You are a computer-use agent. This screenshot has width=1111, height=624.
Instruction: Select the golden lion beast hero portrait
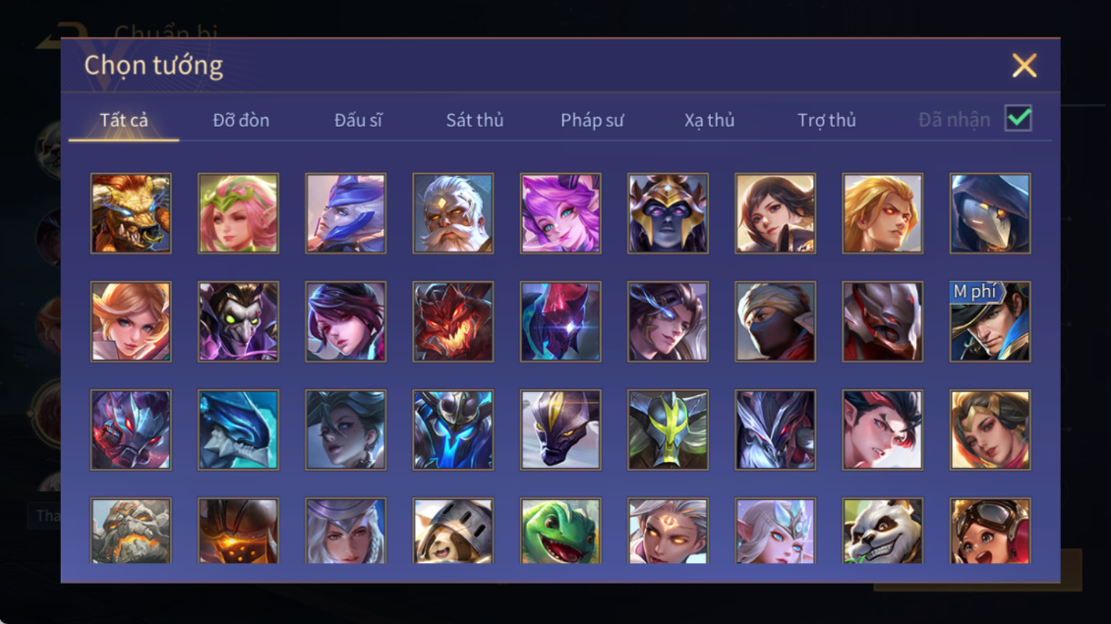131,213
